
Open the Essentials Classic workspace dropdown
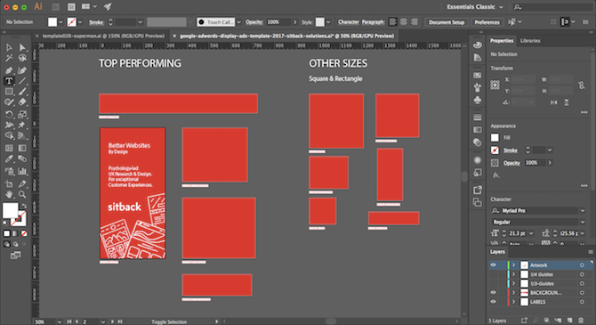pos(475,7)
